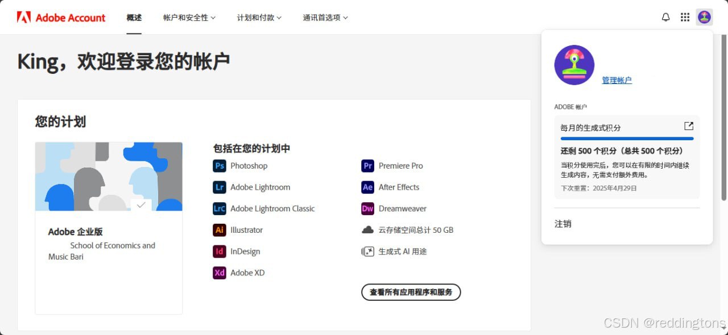Viewport: 728px width, 335px height.
Task: Click the 下次重置：2025年4月29日 text
Action: (x=599, y=188)
